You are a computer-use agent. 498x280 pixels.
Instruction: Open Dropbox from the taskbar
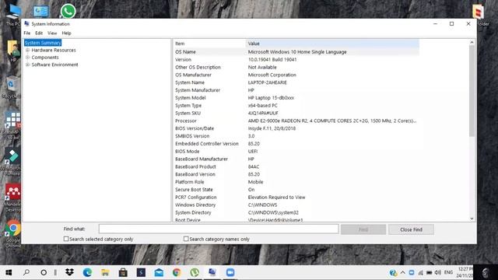69,272
